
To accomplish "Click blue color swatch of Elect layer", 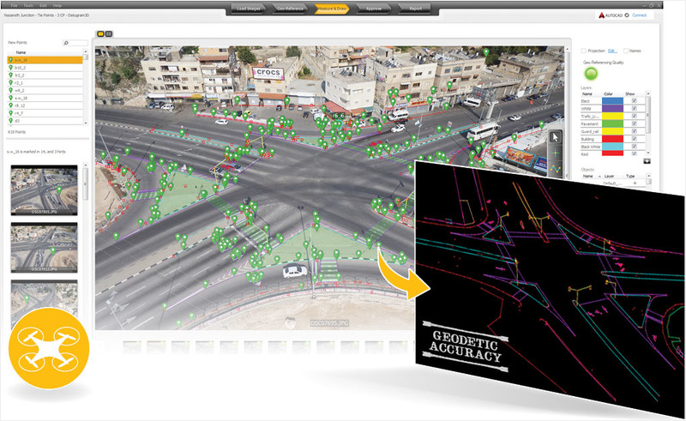I will point(612,101).
